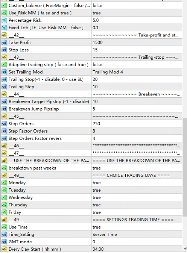187x253 pixels.
Task: Click the icon beside Step Orders row
Action: click(x=5, y=124)
